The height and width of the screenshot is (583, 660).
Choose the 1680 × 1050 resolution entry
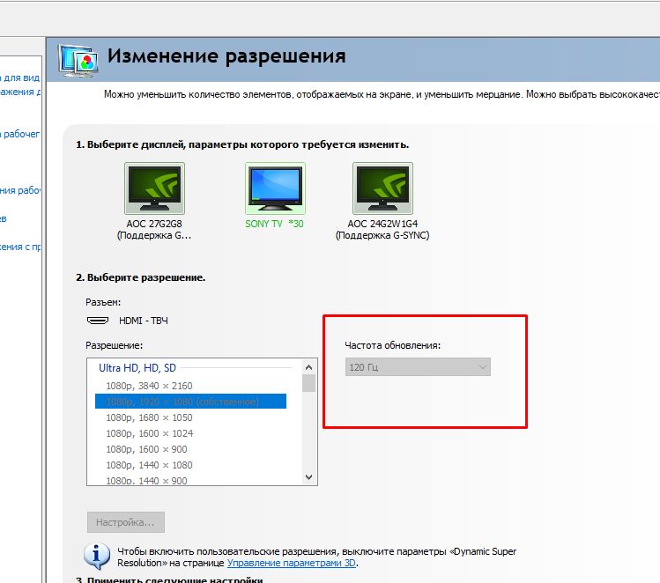[x=149, y=417]
